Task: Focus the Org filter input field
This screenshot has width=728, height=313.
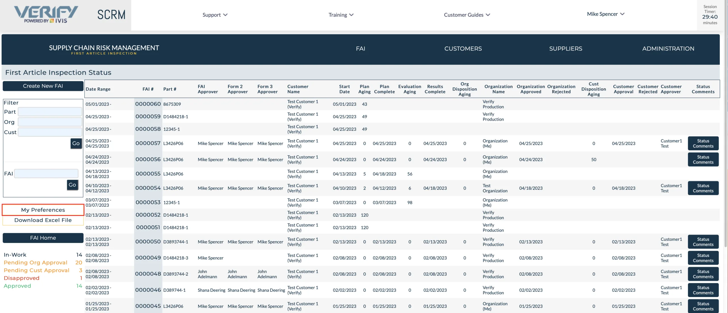Action: tap(50, 122)
